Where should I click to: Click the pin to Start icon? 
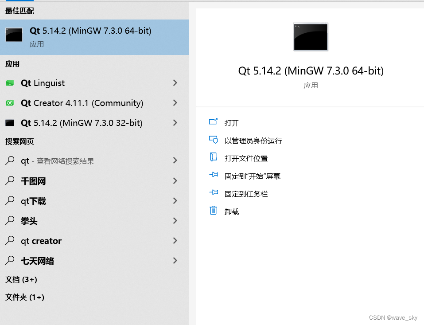[214, 175]
